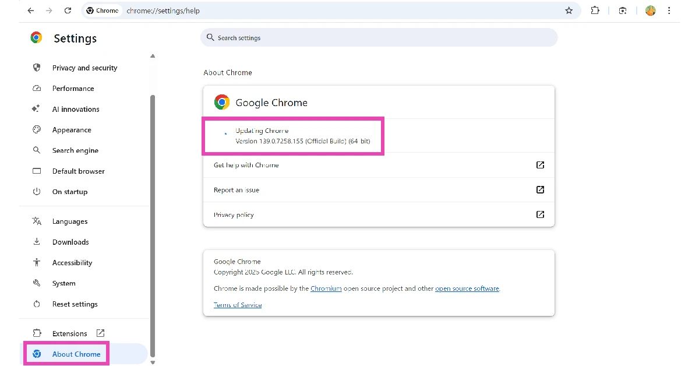
Task: Reload the page with the refresh icon
Action: (x=68, y=10)
